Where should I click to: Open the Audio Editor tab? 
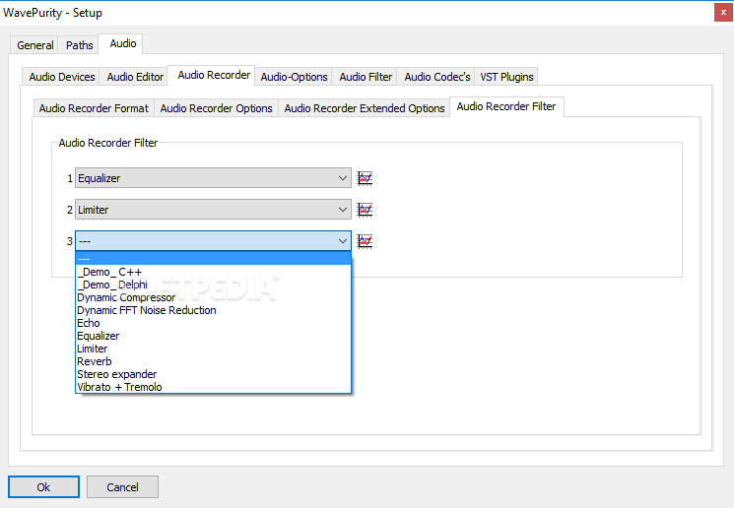click(135, 77)
